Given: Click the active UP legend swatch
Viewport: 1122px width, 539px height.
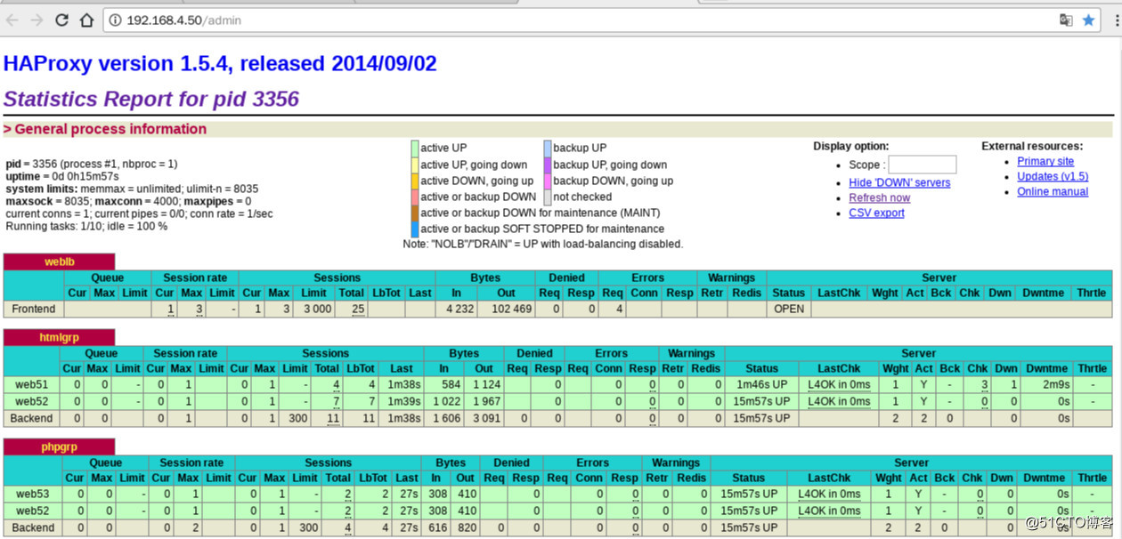Looking at the screenshot, I should (414, 148).
